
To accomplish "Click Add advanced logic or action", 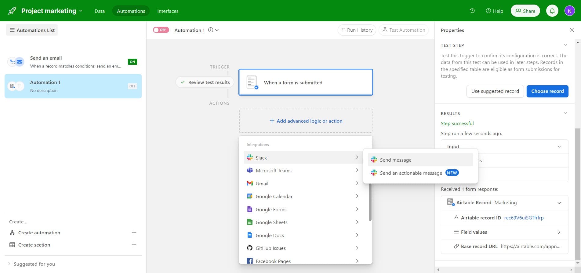I will (x=306, y=121).
